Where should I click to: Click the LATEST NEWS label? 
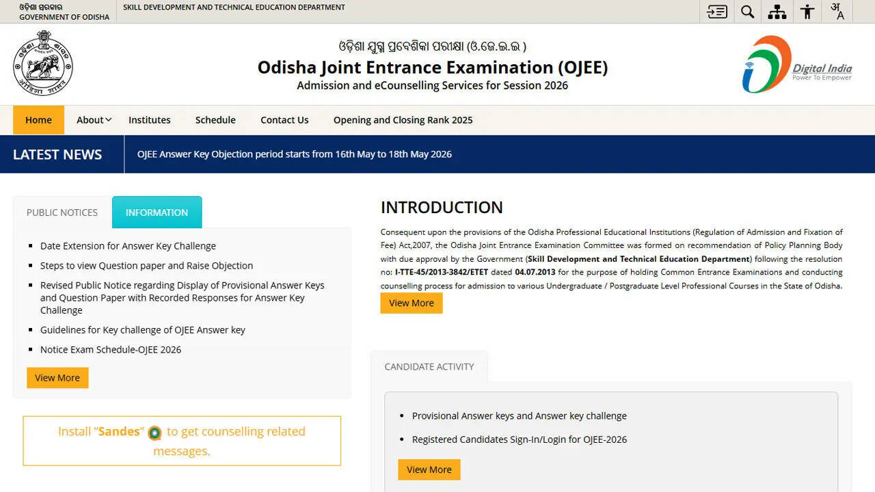[x=57, y=154]
